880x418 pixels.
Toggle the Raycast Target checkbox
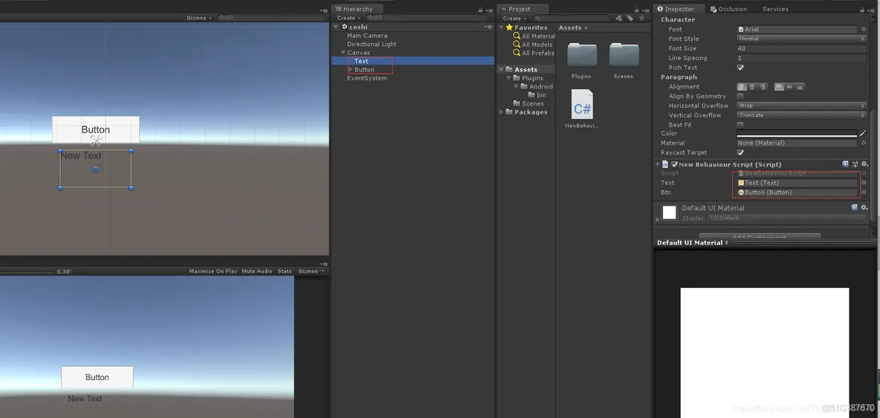[740, 152]
